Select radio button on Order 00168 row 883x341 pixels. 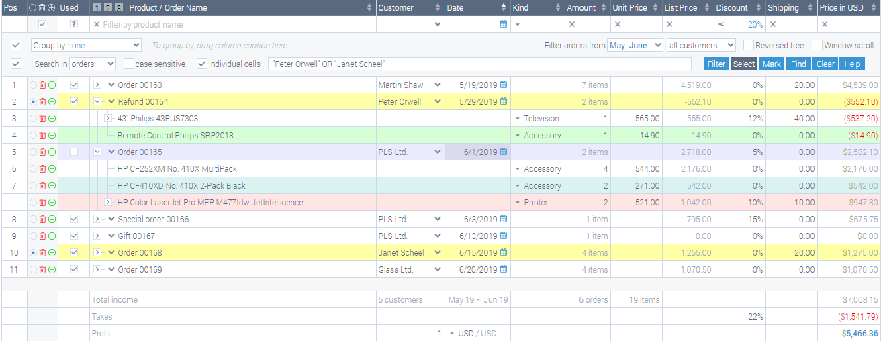[x=33, y=253]
